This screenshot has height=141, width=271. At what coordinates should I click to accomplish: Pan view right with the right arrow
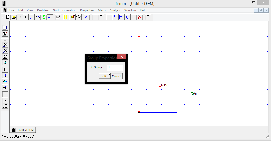click(5, 87)
